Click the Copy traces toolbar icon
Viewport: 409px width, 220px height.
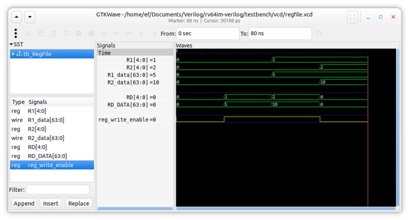coord(41,33)
